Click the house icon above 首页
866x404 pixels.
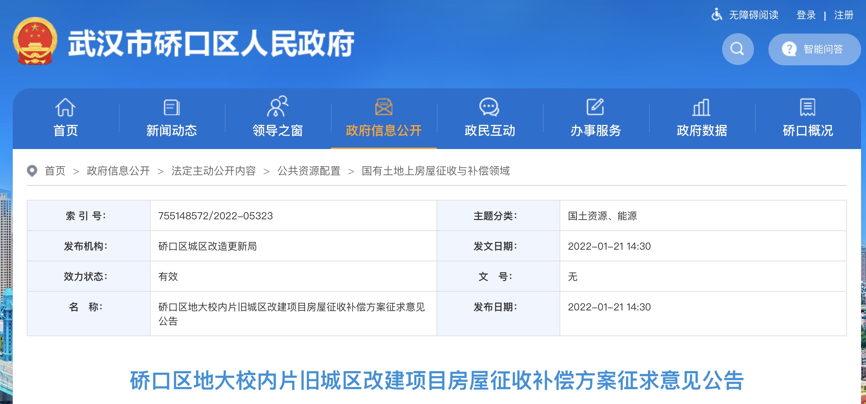tap(65, 107)
